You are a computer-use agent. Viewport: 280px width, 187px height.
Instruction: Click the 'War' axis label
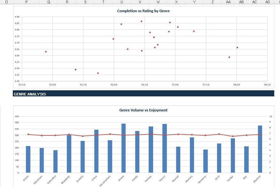(x=245, y=177)
